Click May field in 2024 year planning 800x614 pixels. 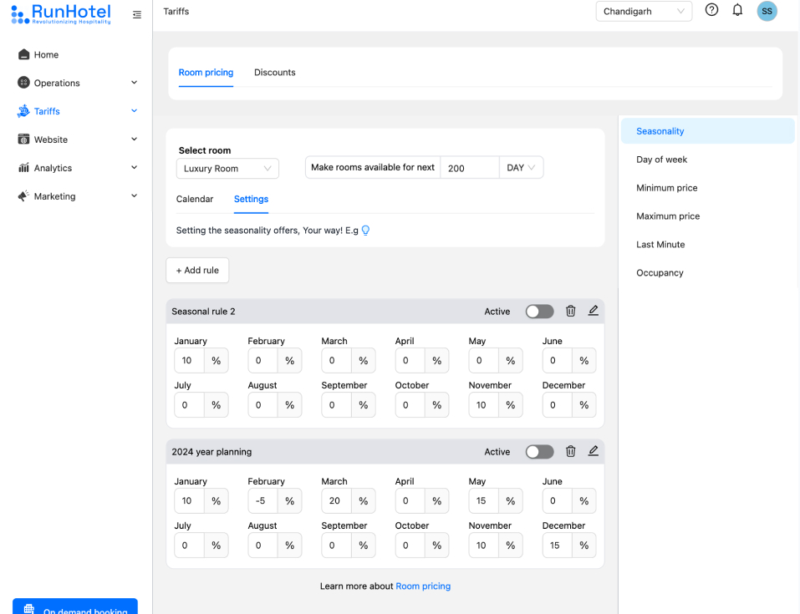pyautogui.click(x=484, y=500)
